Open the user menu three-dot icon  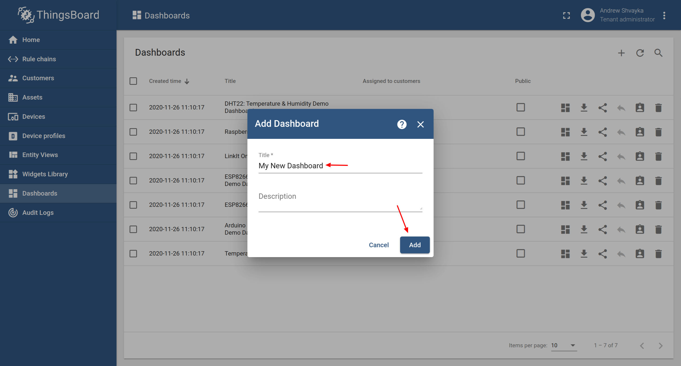(664, 16)
